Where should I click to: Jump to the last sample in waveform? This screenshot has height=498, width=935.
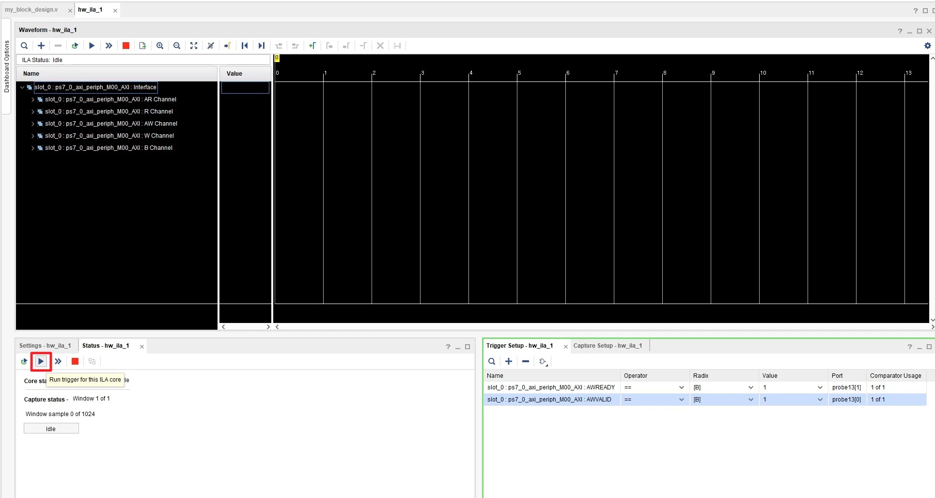point(262,46)
